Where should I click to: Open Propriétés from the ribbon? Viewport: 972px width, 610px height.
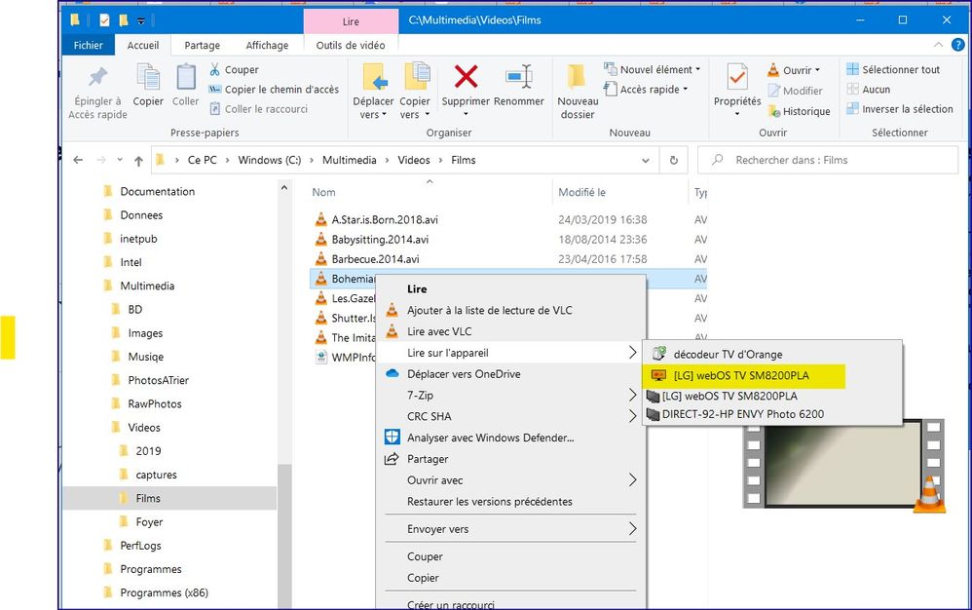(x=737, y=78)
